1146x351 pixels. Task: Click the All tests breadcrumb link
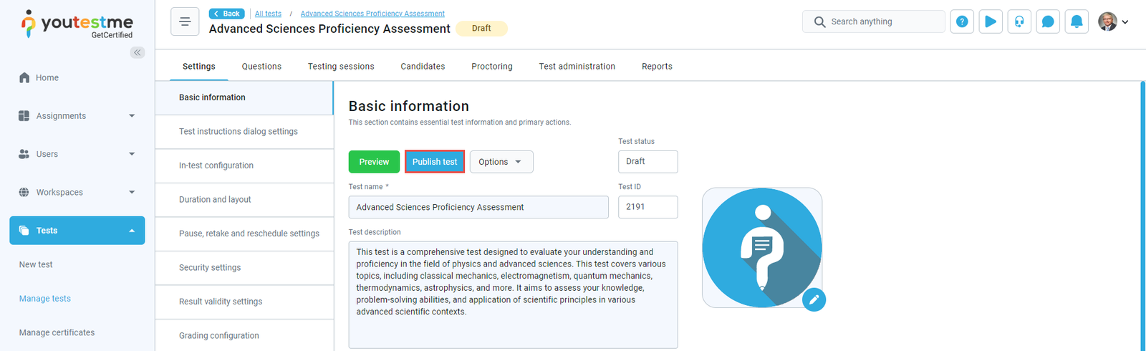pos(268,14)
